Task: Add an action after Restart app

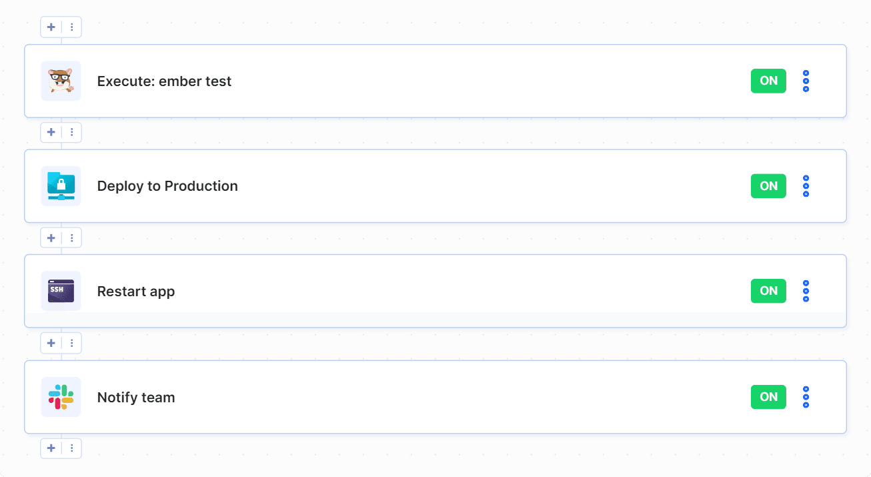Action: coord(51,343)
